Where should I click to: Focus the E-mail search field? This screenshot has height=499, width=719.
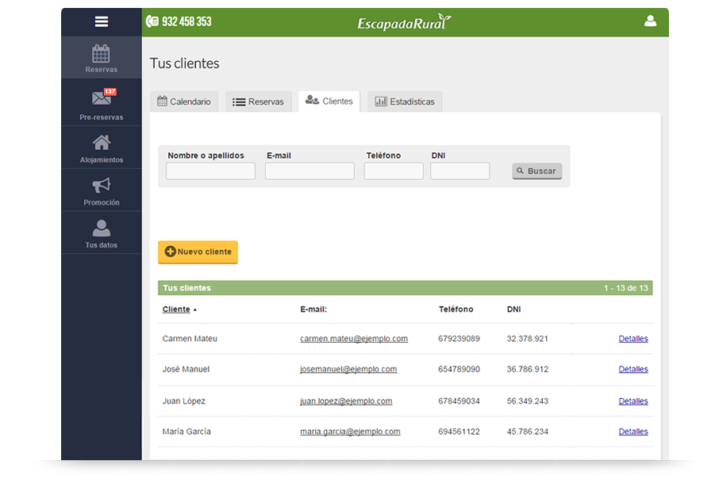(x=310, y=171)
